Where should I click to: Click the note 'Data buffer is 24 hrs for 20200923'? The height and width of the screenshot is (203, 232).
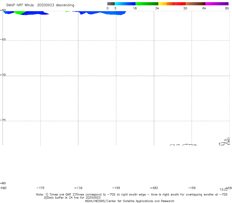pyautogui.click(x=72, y=198)
